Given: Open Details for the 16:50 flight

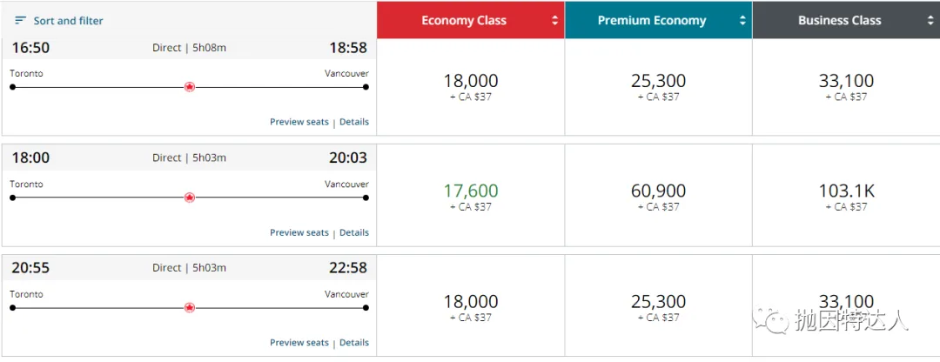Looking at the screenshot, I should 354,122.
